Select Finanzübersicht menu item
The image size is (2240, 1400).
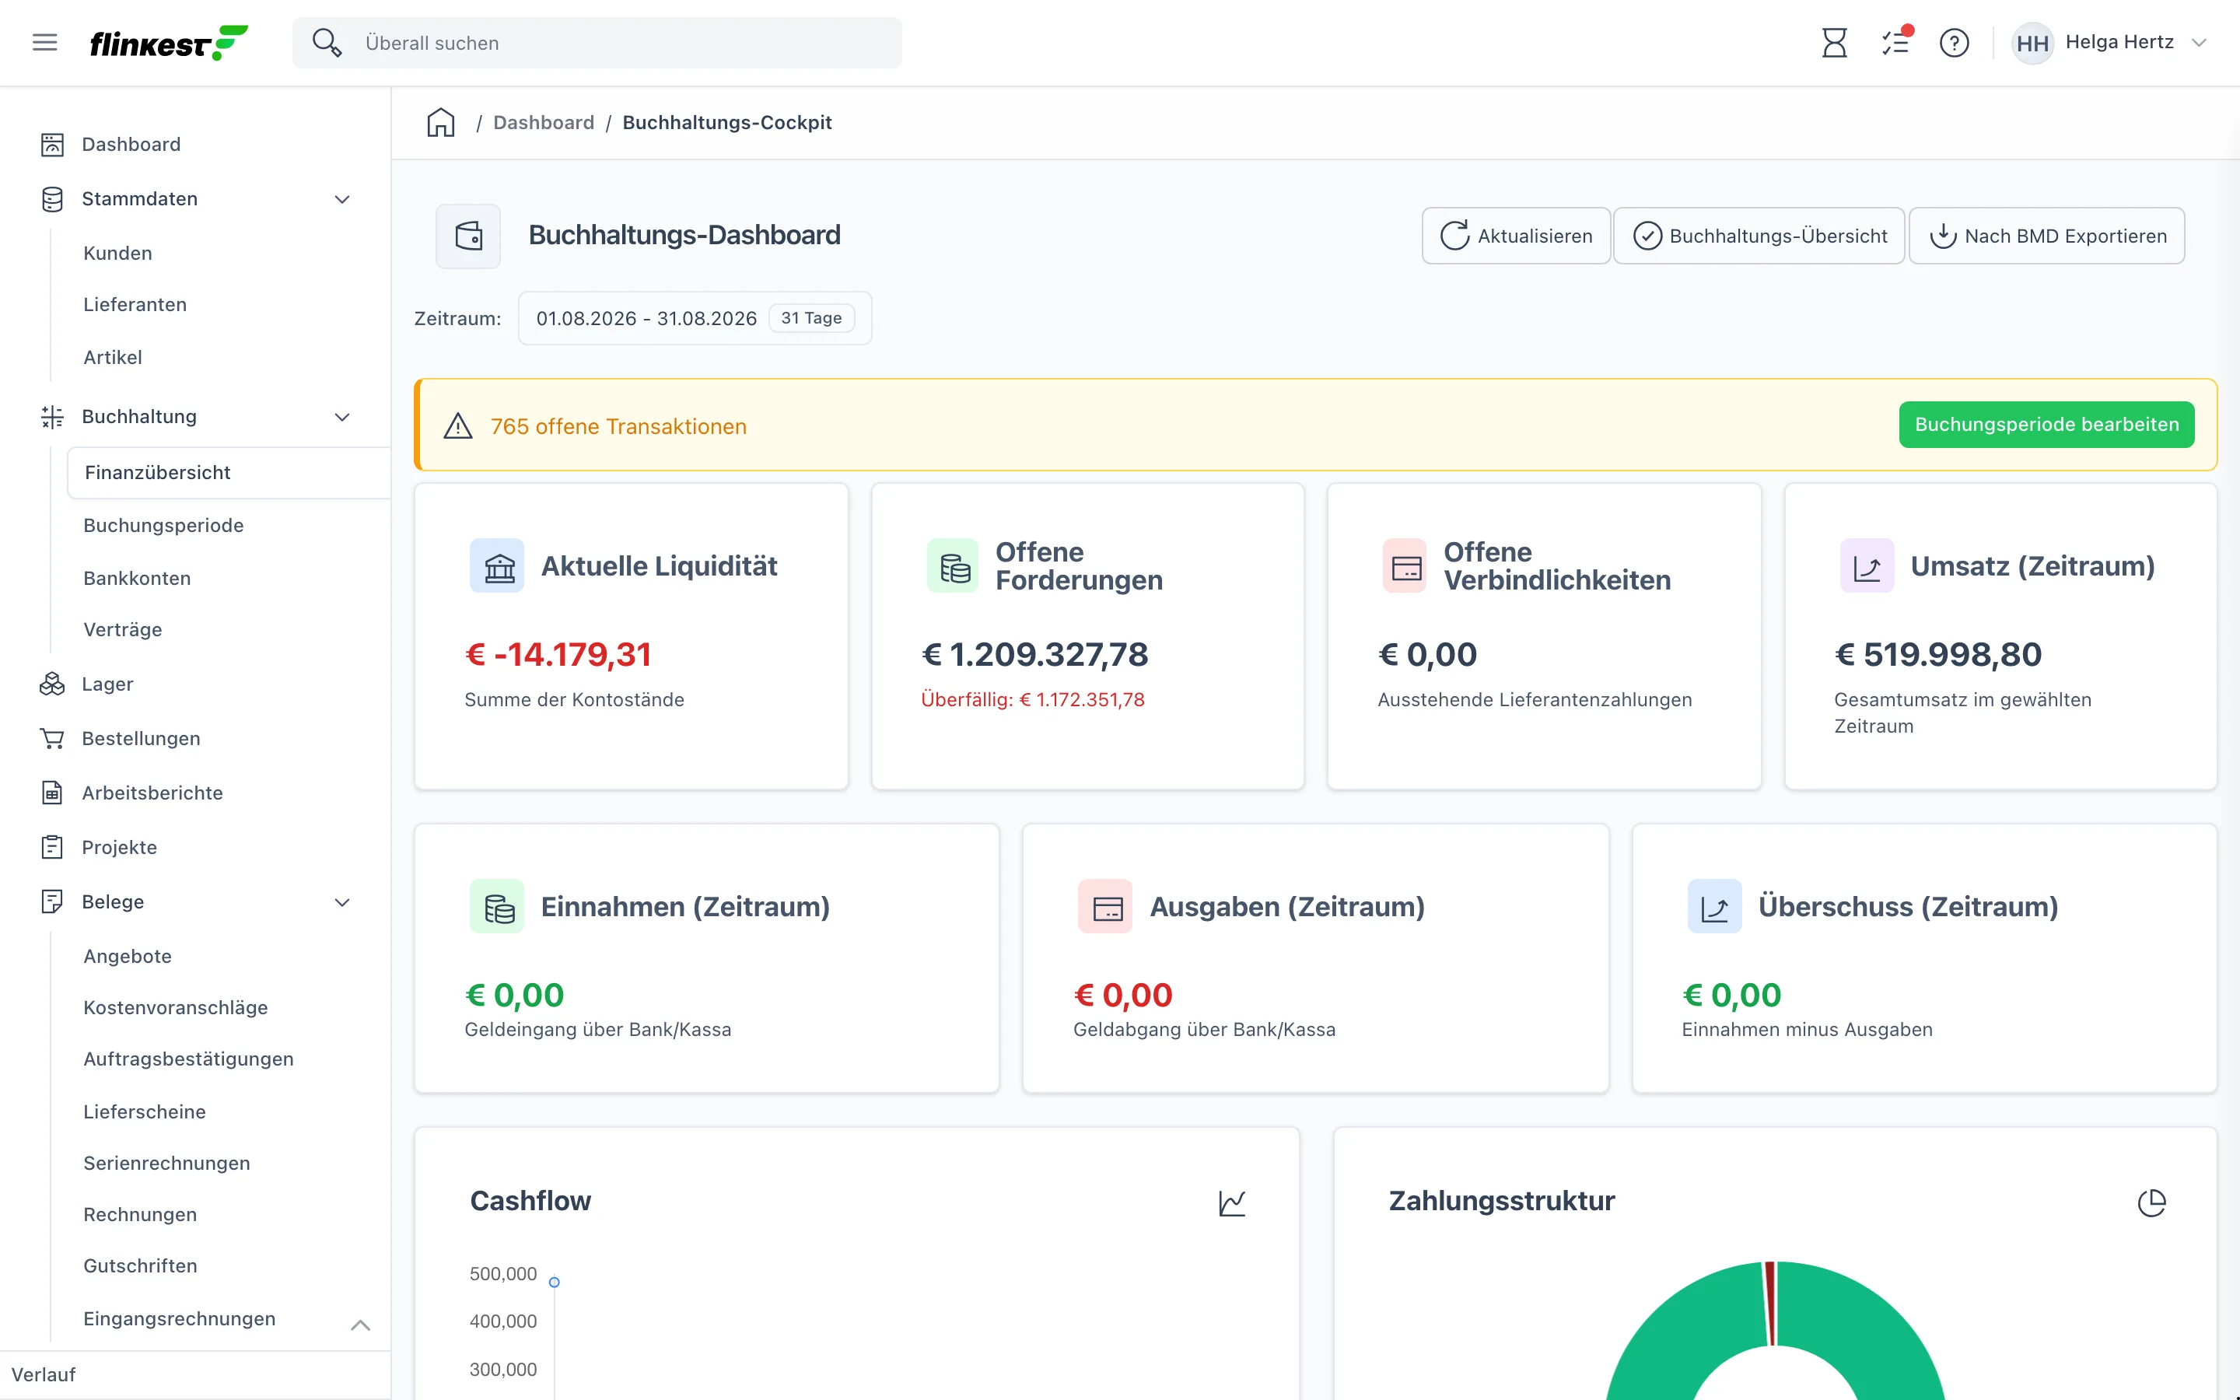click(229, 472)
